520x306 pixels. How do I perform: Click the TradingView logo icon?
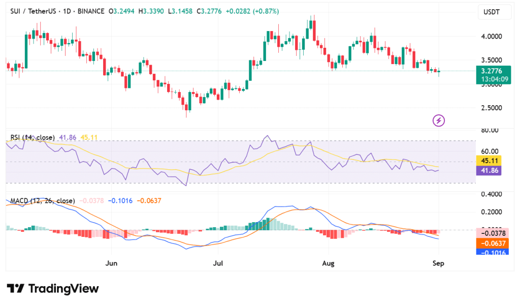pyautogui.click(x=15, y=289)
